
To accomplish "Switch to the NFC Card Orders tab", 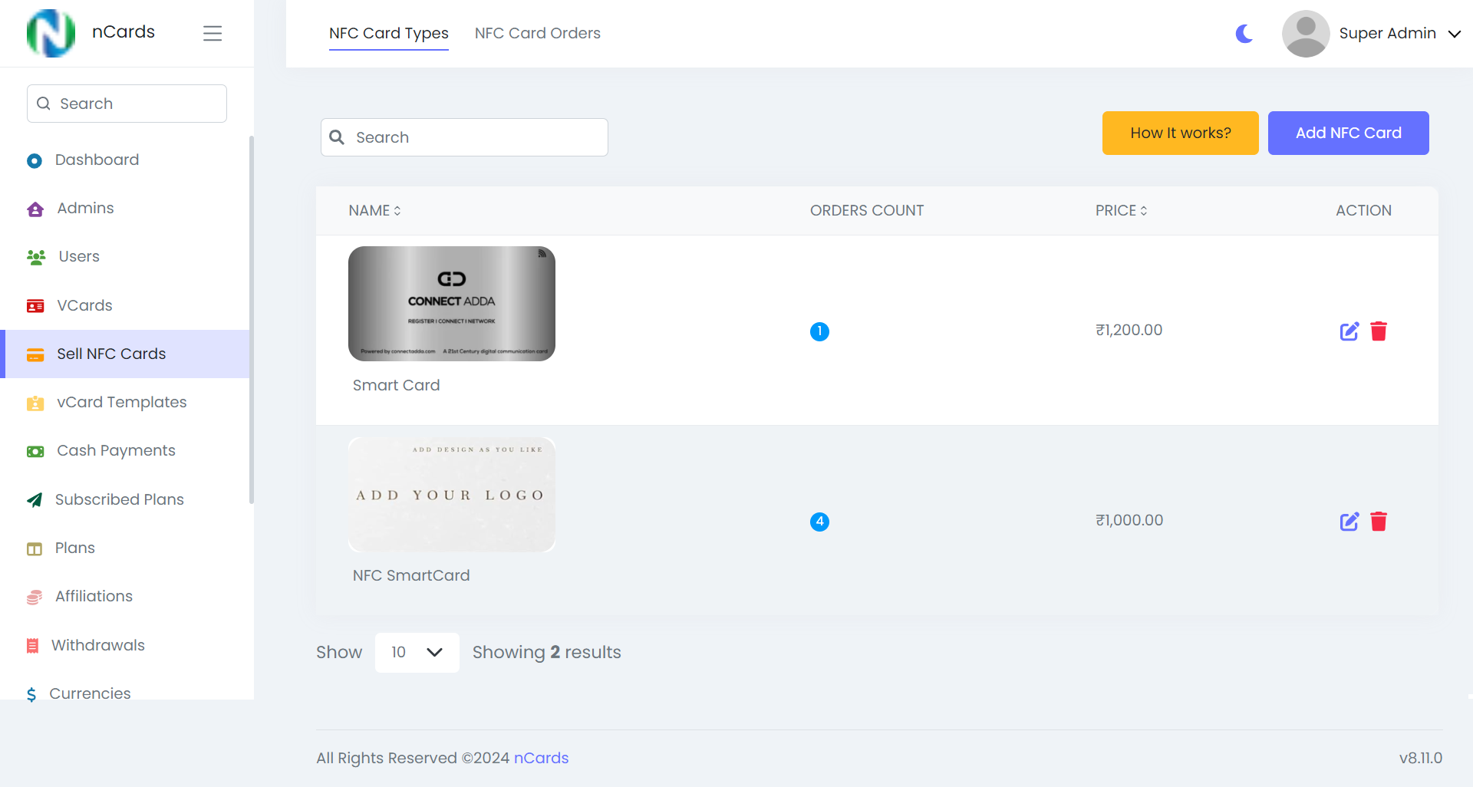I will [x=537, y=33].
